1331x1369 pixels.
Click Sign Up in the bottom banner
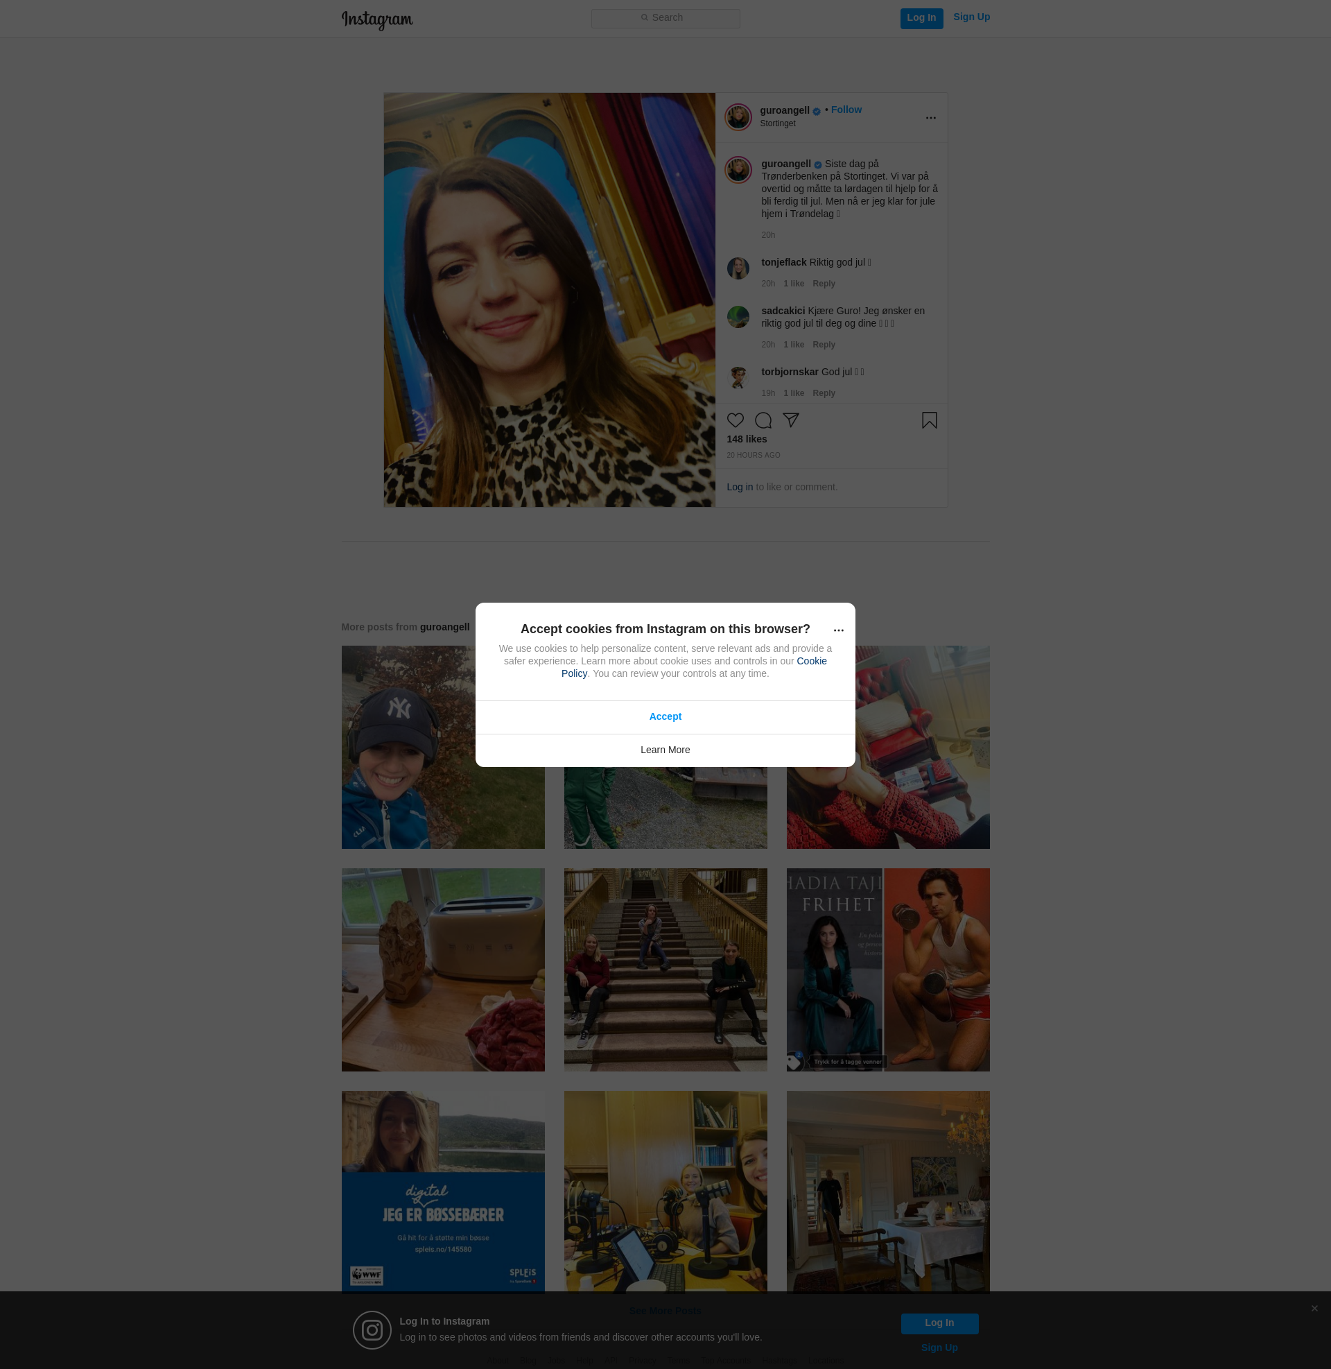(x=939, y=1348)
